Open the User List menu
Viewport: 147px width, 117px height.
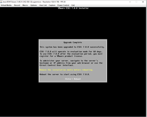43,5
